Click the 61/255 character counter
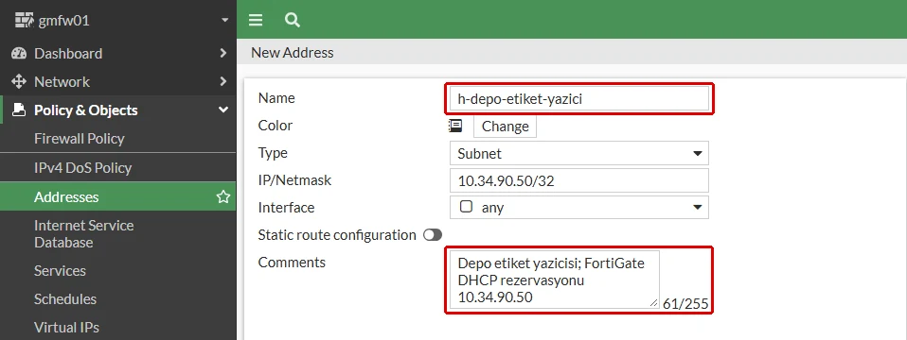Screen dimensions: 907x340 tap(685, 303)
